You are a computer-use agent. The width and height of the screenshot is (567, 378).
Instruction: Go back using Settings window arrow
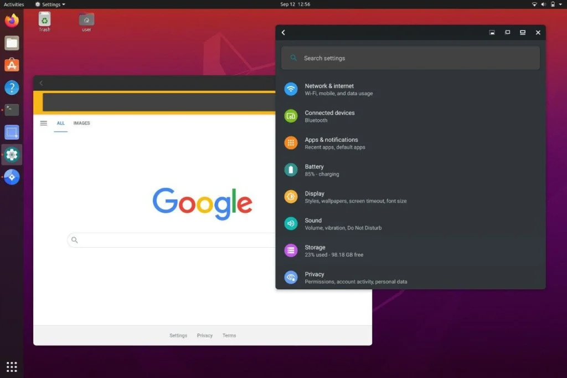(x=283, y=33)
